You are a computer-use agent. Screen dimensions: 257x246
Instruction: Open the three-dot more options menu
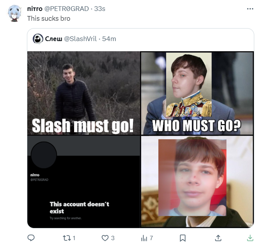tap(250, 9)
